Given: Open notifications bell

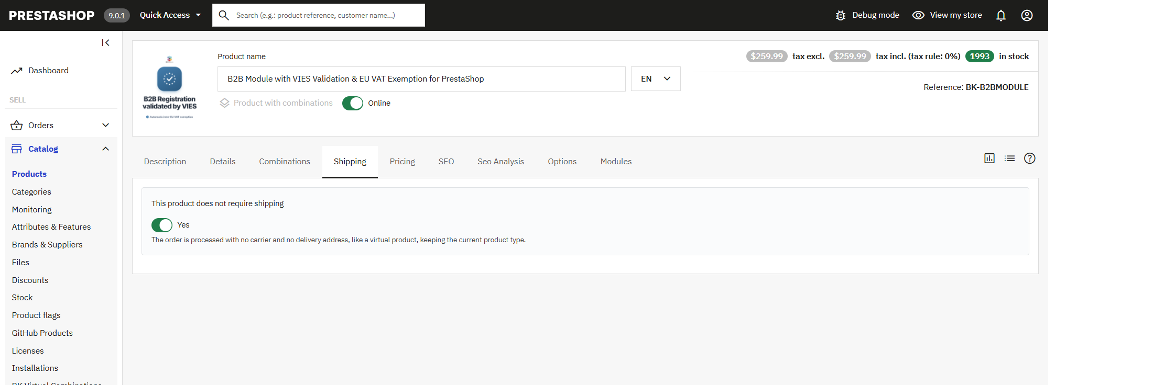Looking at the screenshot, I should pyautogui.click(x=1001, y=15).
